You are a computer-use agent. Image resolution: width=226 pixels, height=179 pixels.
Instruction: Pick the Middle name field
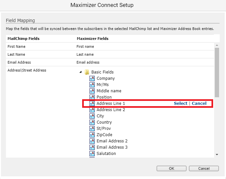point(109,91)
